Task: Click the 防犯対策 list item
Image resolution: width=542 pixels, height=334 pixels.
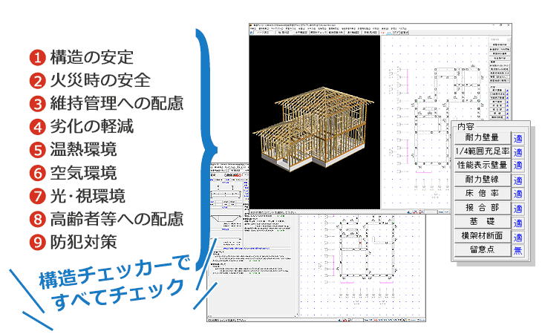Action: 74,243
